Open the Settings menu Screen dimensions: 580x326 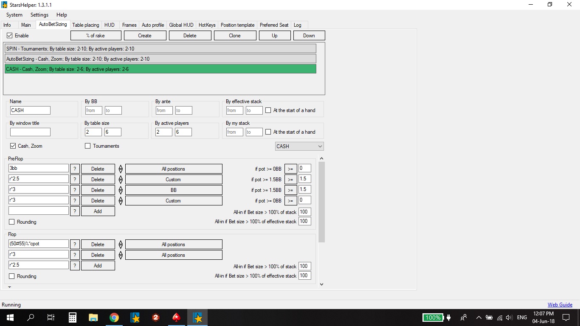[x=39, y=15]
